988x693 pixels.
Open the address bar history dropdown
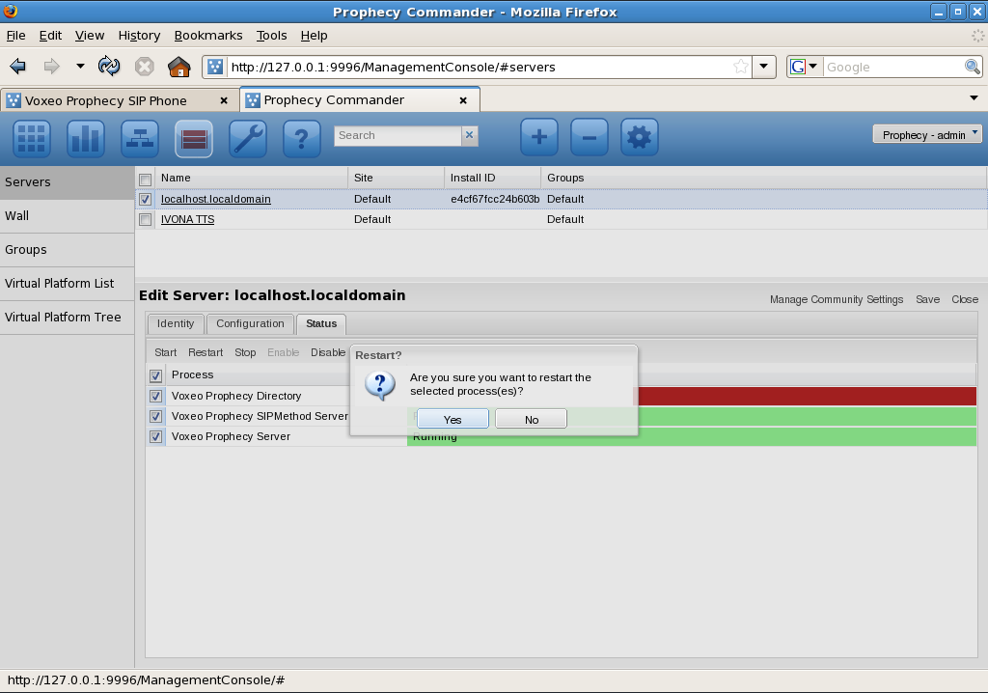point(764,67)
